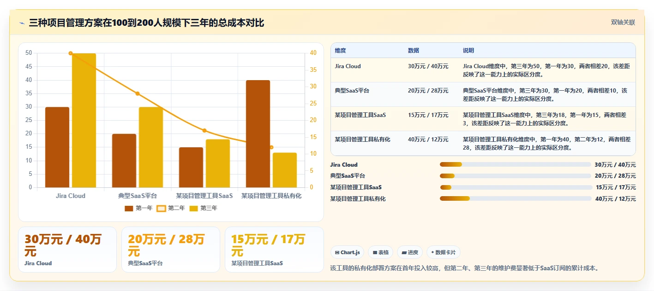654x291 pixels.
Task: Click the 典型SaaS平台 x-axis label
Action: (x=138, y=196)
